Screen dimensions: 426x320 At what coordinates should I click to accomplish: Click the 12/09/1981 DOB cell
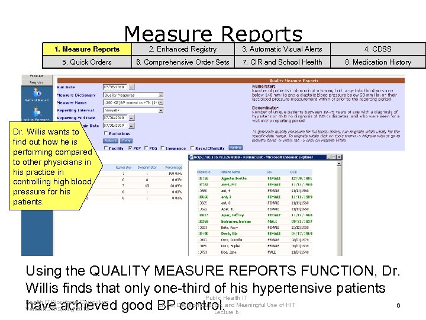tap(302, 178)
